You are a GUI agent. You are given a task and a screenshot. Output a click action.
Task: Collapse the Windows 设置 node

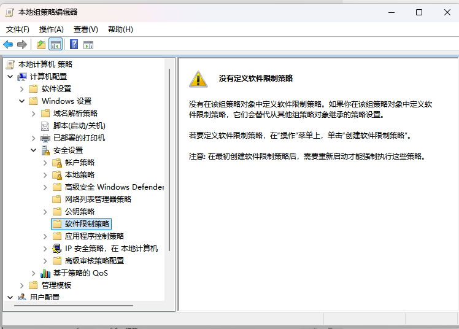pos(21,101)
